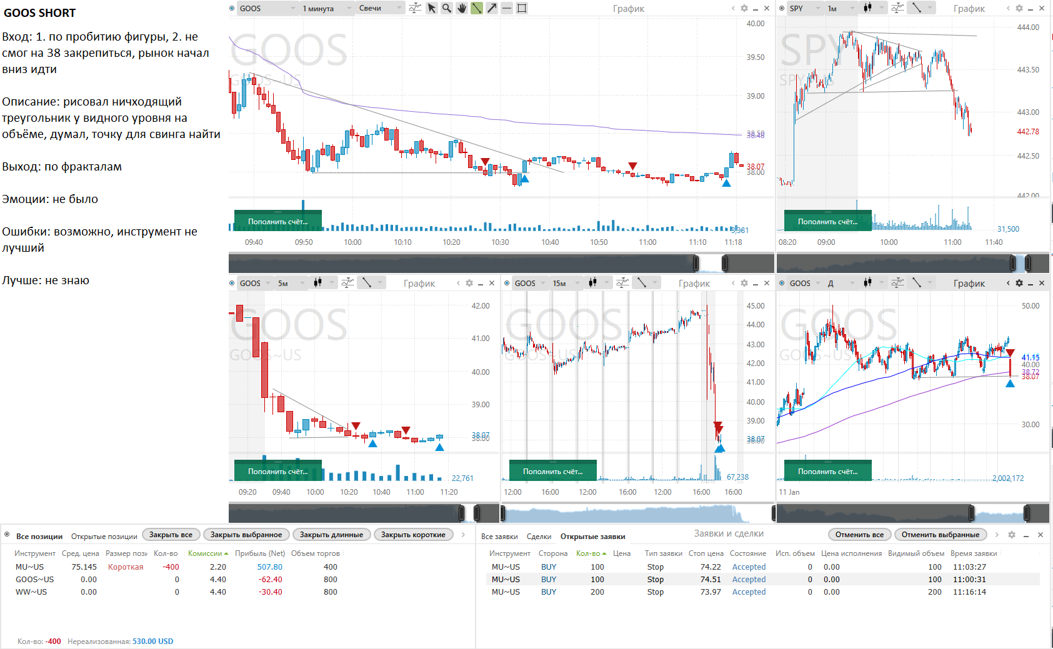Screen dimensions: 1053x649
Task: Click left chevron on GOOS 1-minute chart header
Action: (x=733, y=8)
